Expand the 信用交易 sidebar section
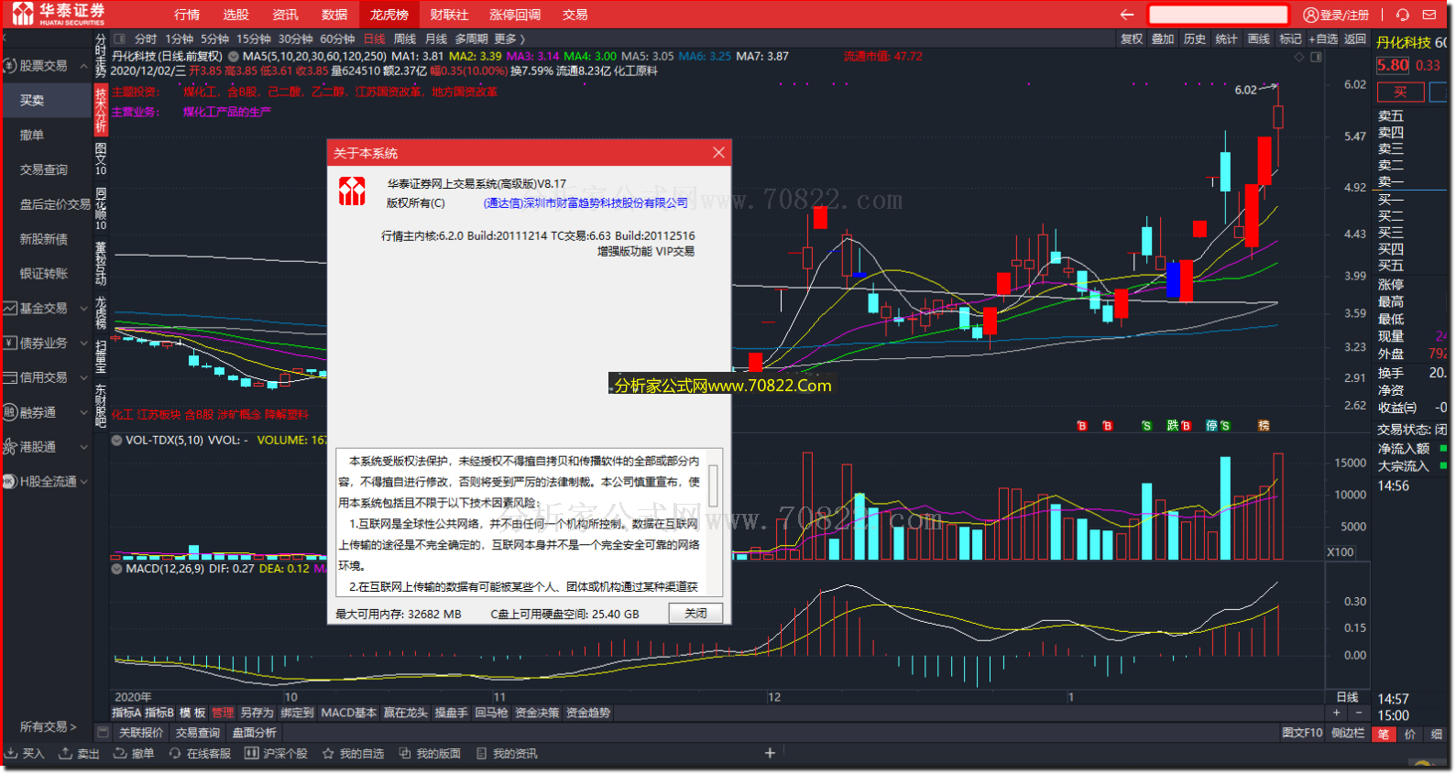Image resolution: width=1456 pixels, height=774 pixels. coord(46,377)
